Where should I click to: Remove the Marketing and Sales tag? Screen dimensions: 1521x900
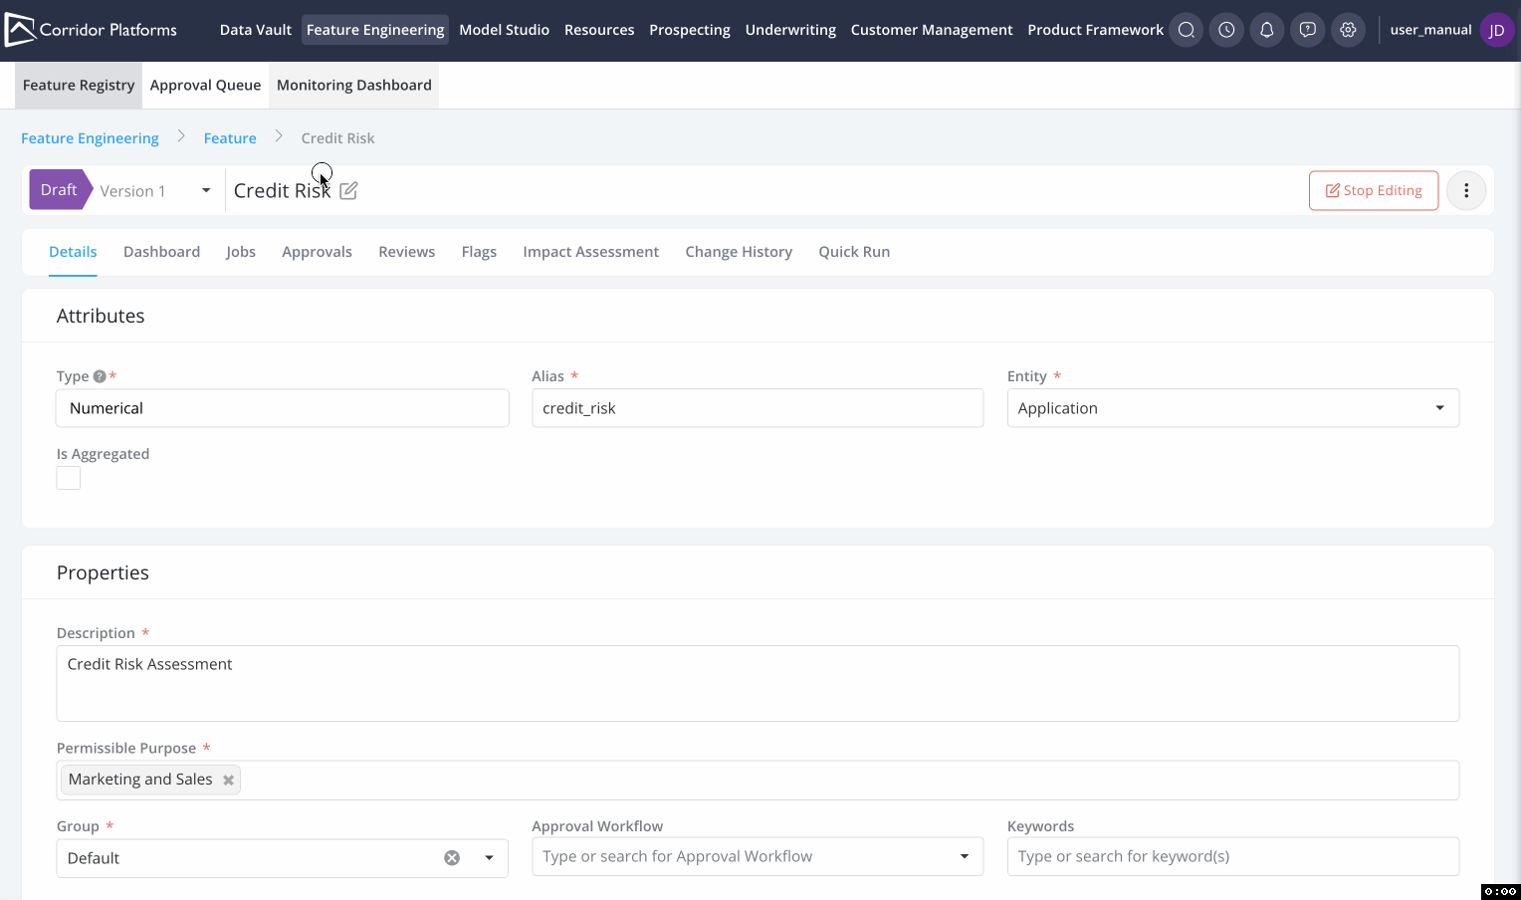pos(229,781)
